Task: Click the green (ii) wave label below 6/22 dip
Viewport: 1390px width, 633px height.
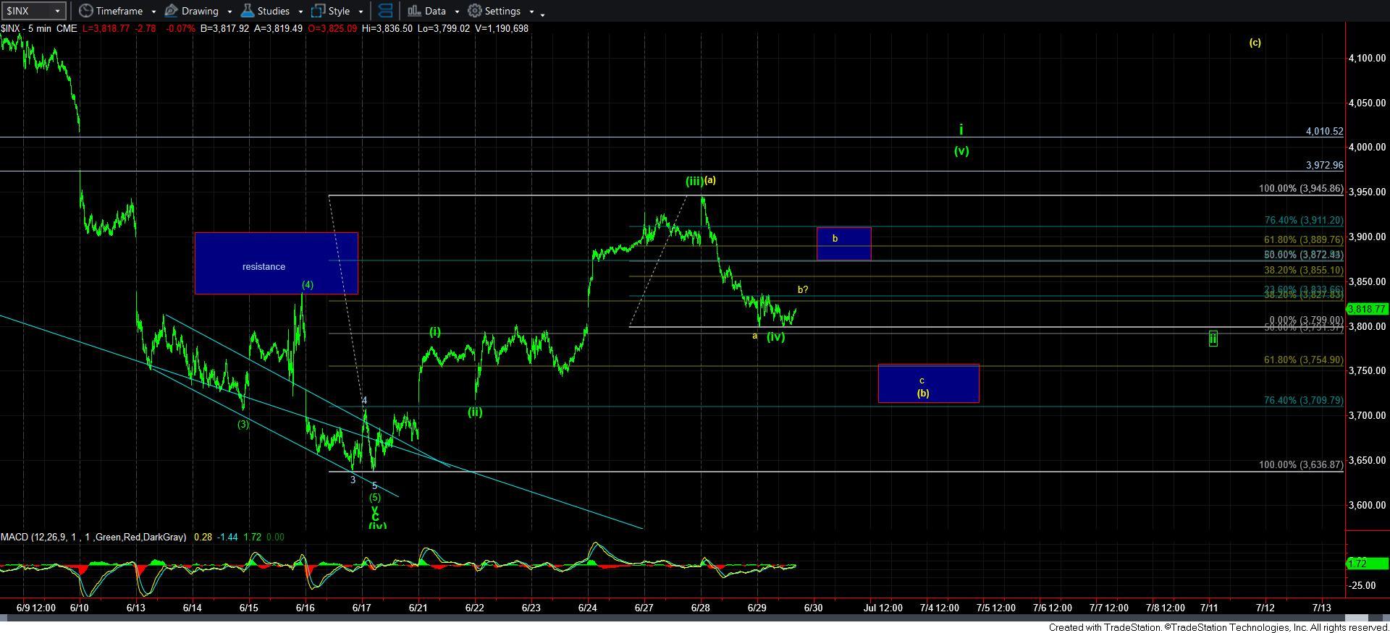Action: click(475, 412)
